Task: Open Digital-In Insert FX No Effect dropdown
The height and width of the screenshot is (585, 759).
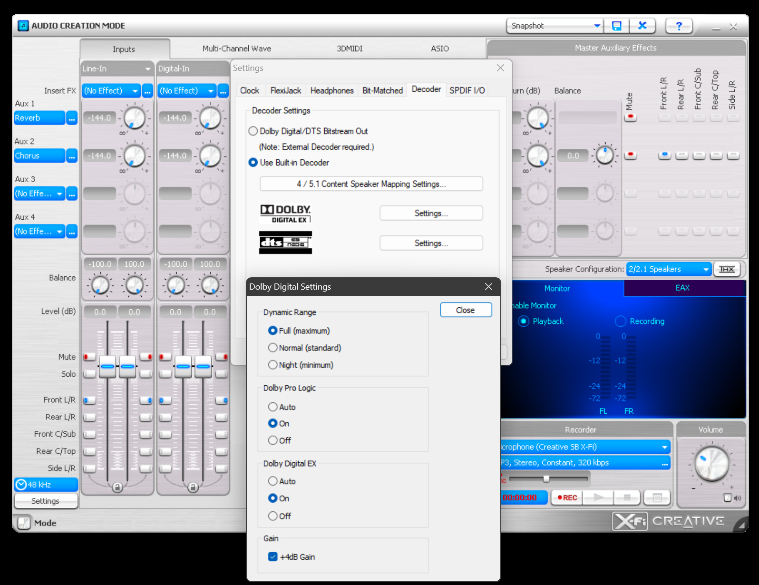Action: point(187,91)
